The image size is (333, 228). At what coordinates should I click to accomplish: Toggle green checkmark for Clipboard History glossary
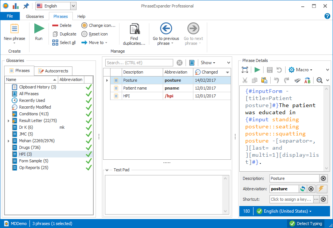click(89, 87)
